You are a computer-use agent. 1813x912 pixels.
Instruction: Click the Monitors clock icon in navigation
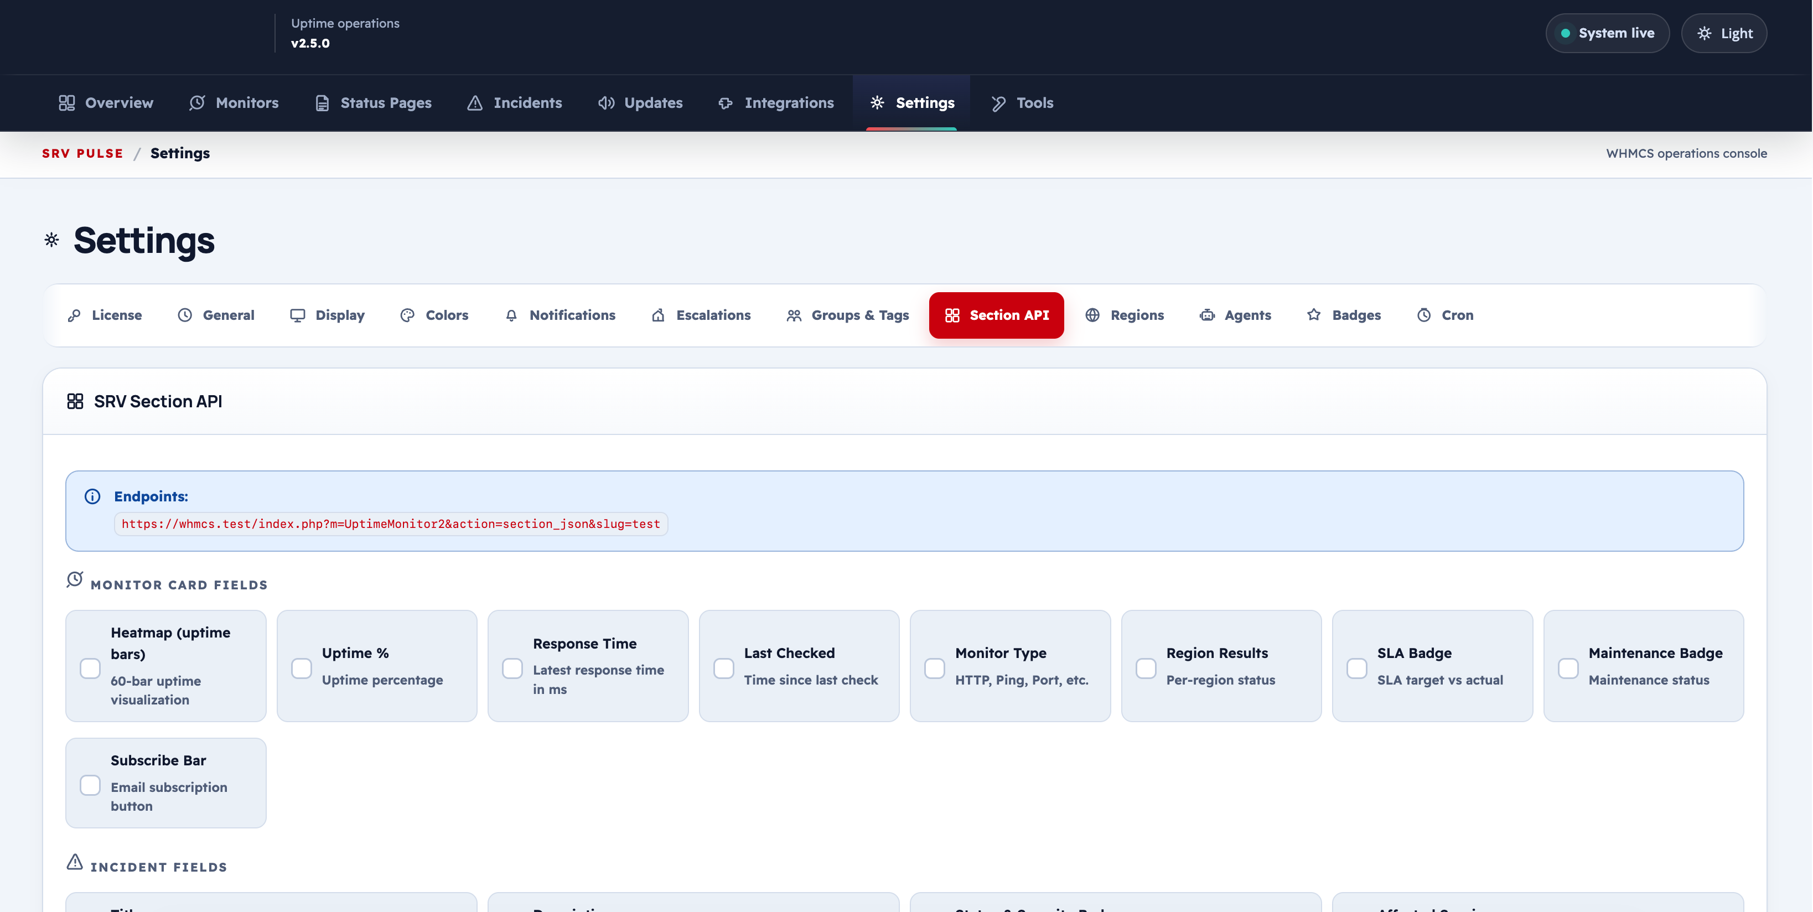pyautogui.click(x=197, y=103)
